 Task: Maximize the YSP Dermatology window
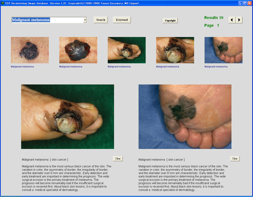245,3
